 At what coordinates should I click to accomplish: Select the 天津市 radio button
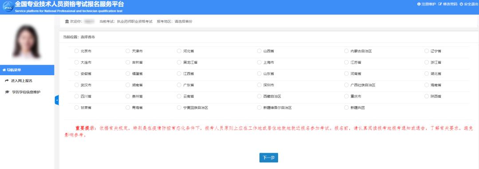coord(128,51)
